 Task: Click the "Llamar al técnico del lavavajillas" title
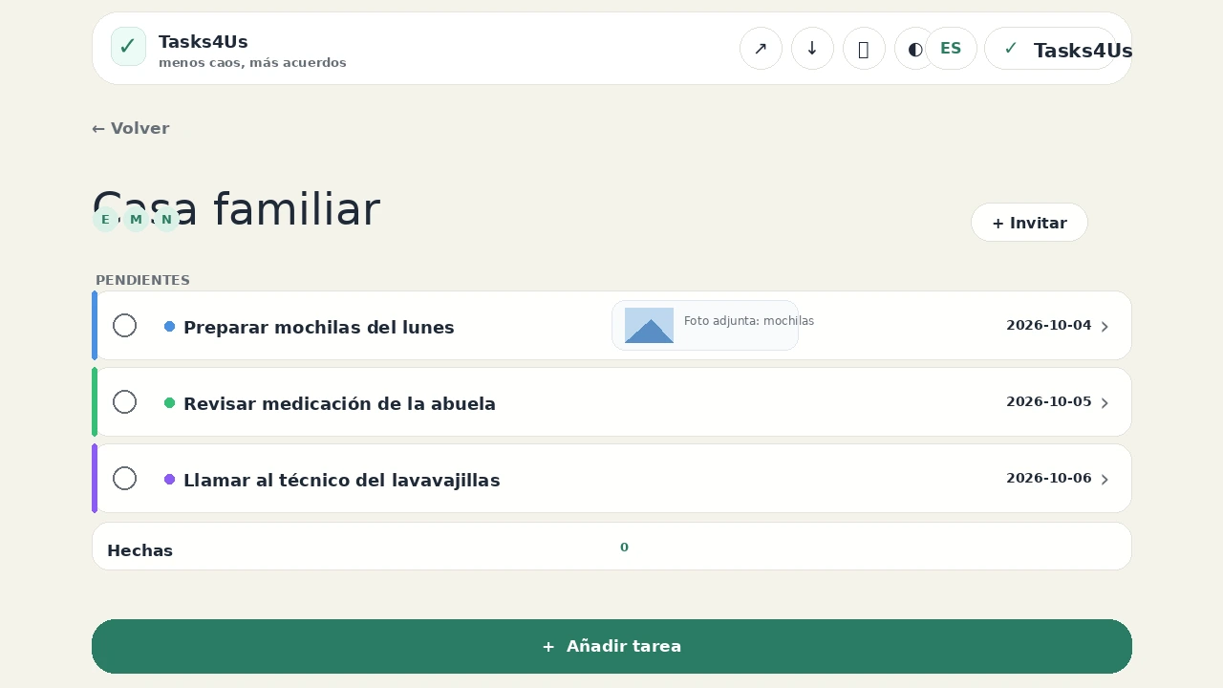point(342,481)
